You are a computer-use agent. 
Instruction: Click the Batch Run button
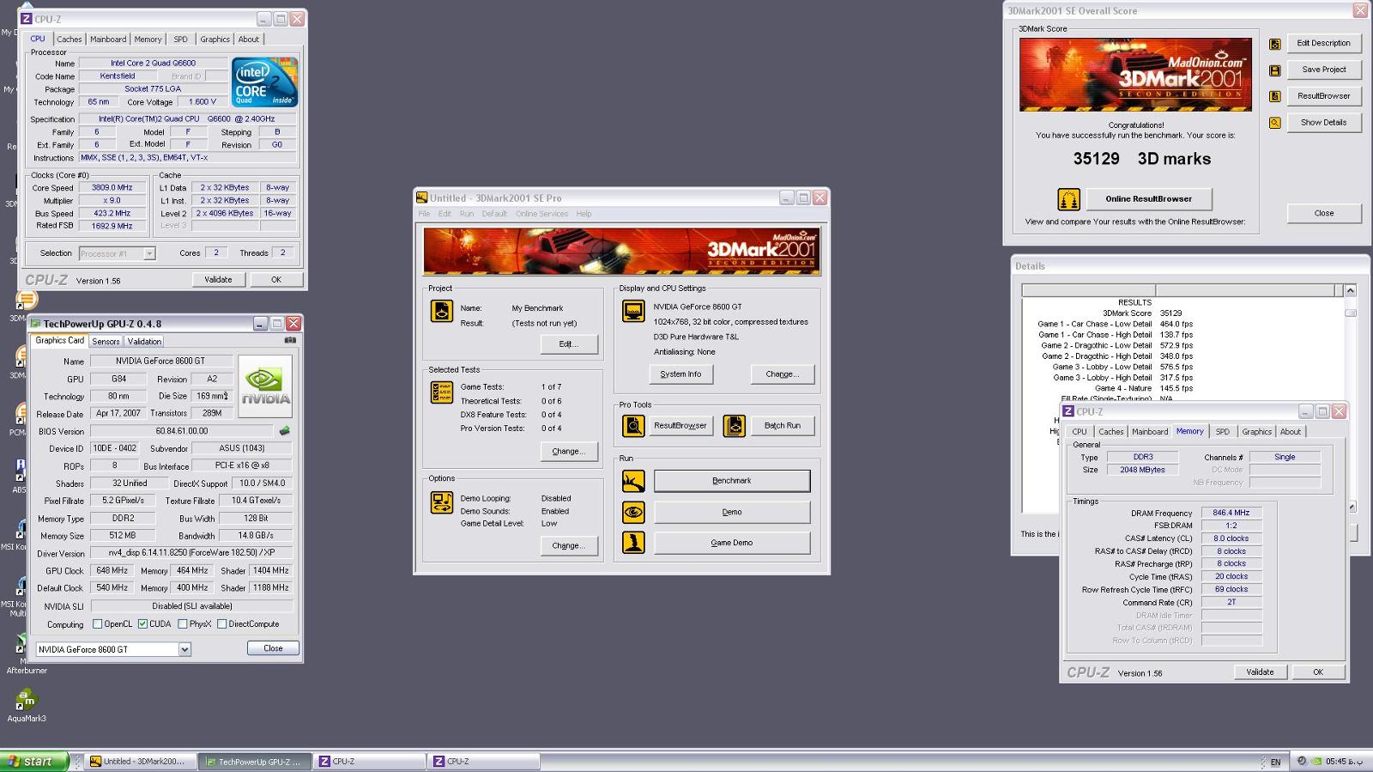(x=782, y=426)
